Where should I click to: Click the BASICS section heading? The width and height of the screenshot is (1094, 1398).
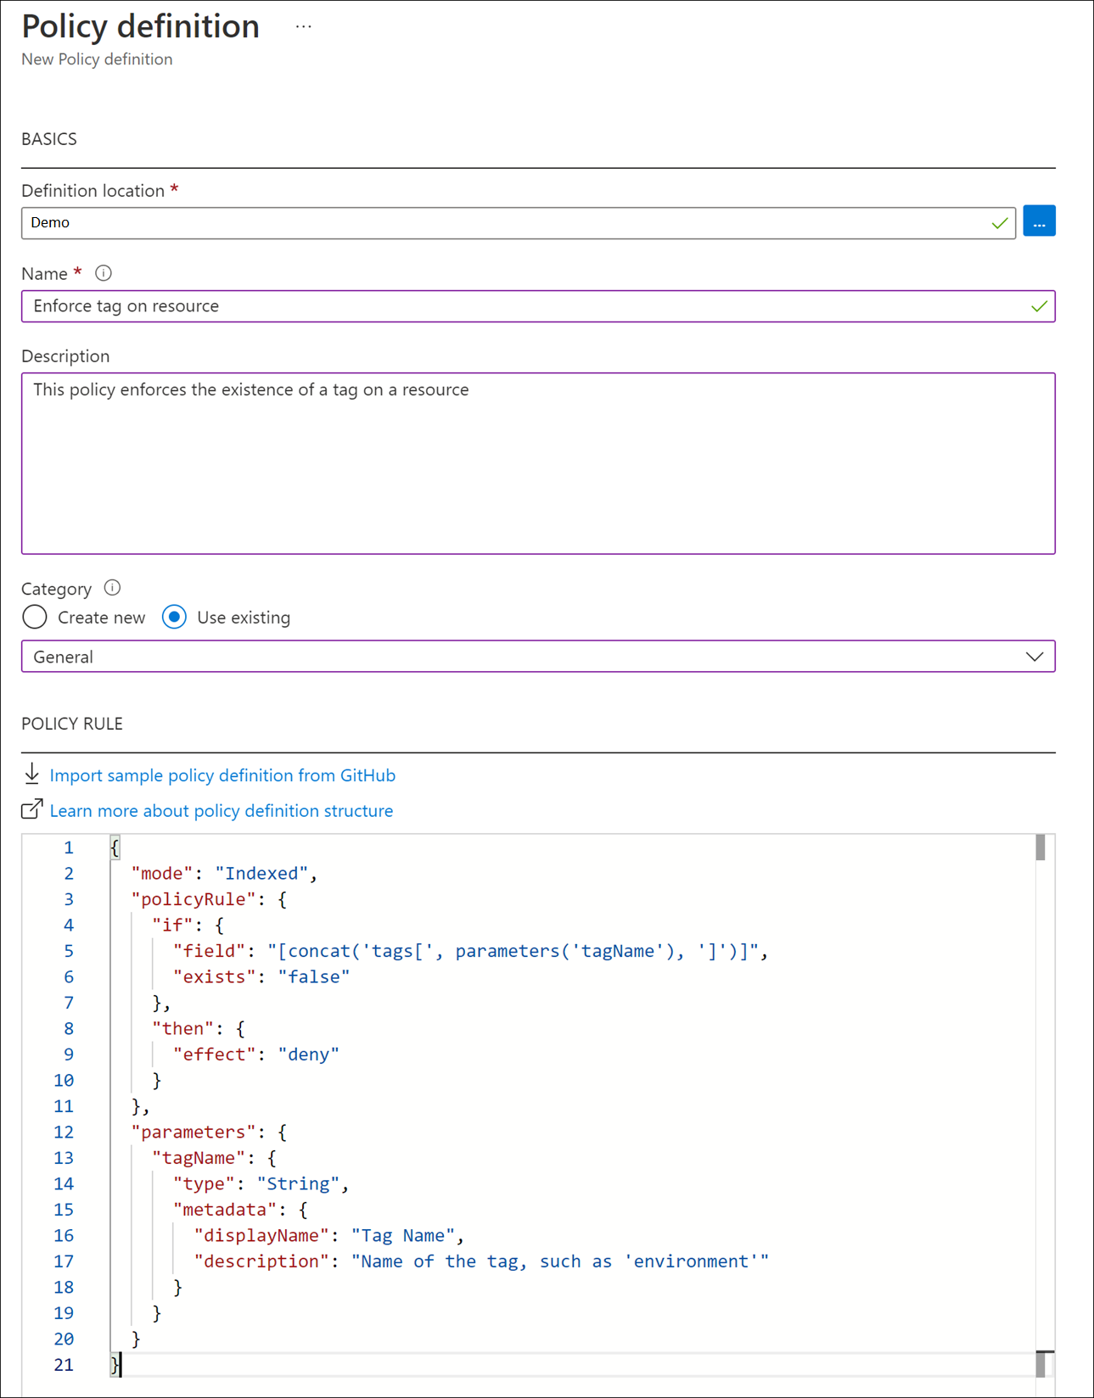click(49, 139)
